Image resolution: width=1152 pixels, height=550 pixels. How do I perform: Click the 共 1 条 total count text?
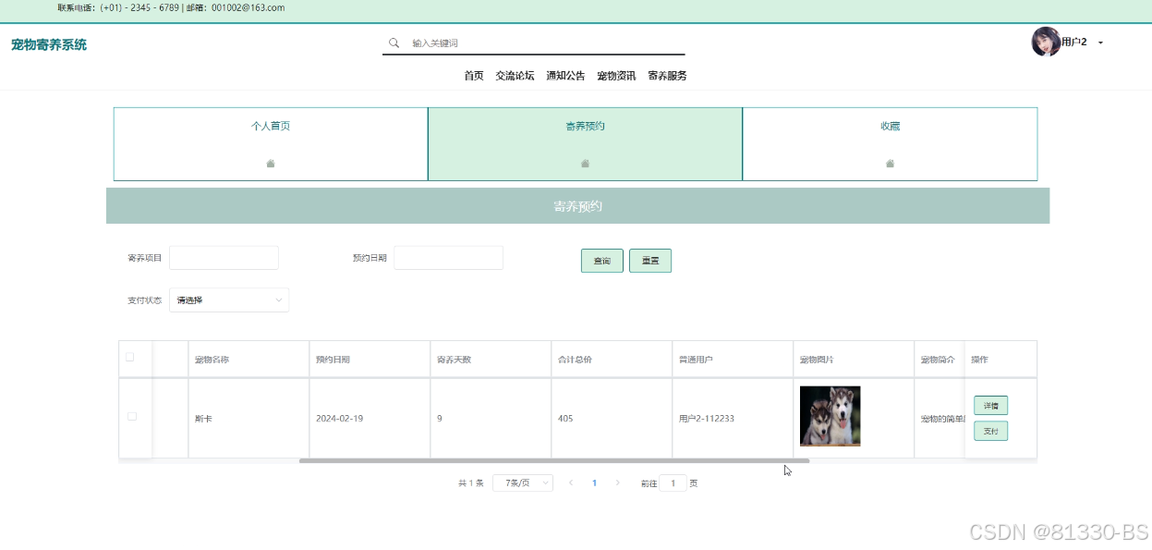pyautogui.click(x=471, y=483)
